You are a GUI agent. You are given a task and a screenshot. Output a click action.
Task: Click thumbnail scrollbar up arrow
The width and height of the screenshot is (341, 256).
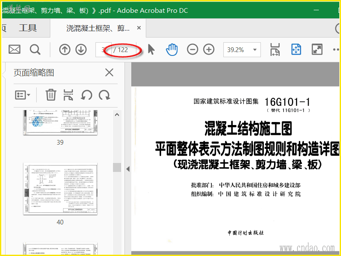(117, 115)
